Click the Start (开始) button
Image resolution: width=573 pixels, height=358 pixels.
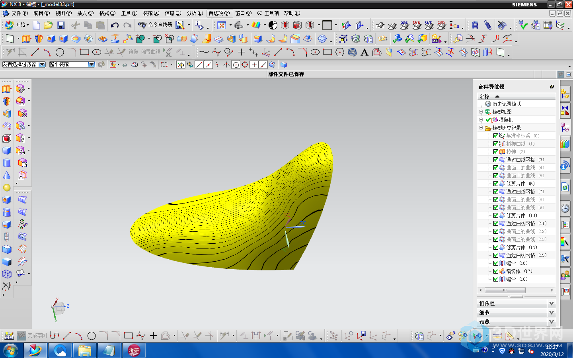click(x=16, y=25)
